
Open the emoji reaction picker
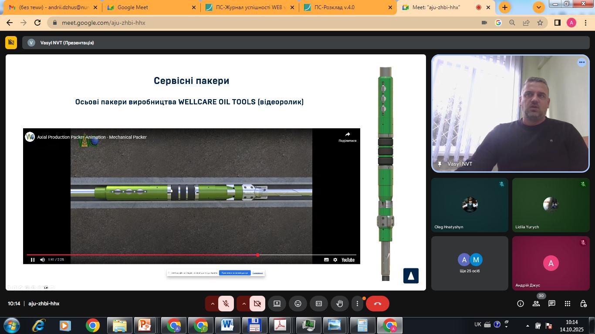(298, 304)
